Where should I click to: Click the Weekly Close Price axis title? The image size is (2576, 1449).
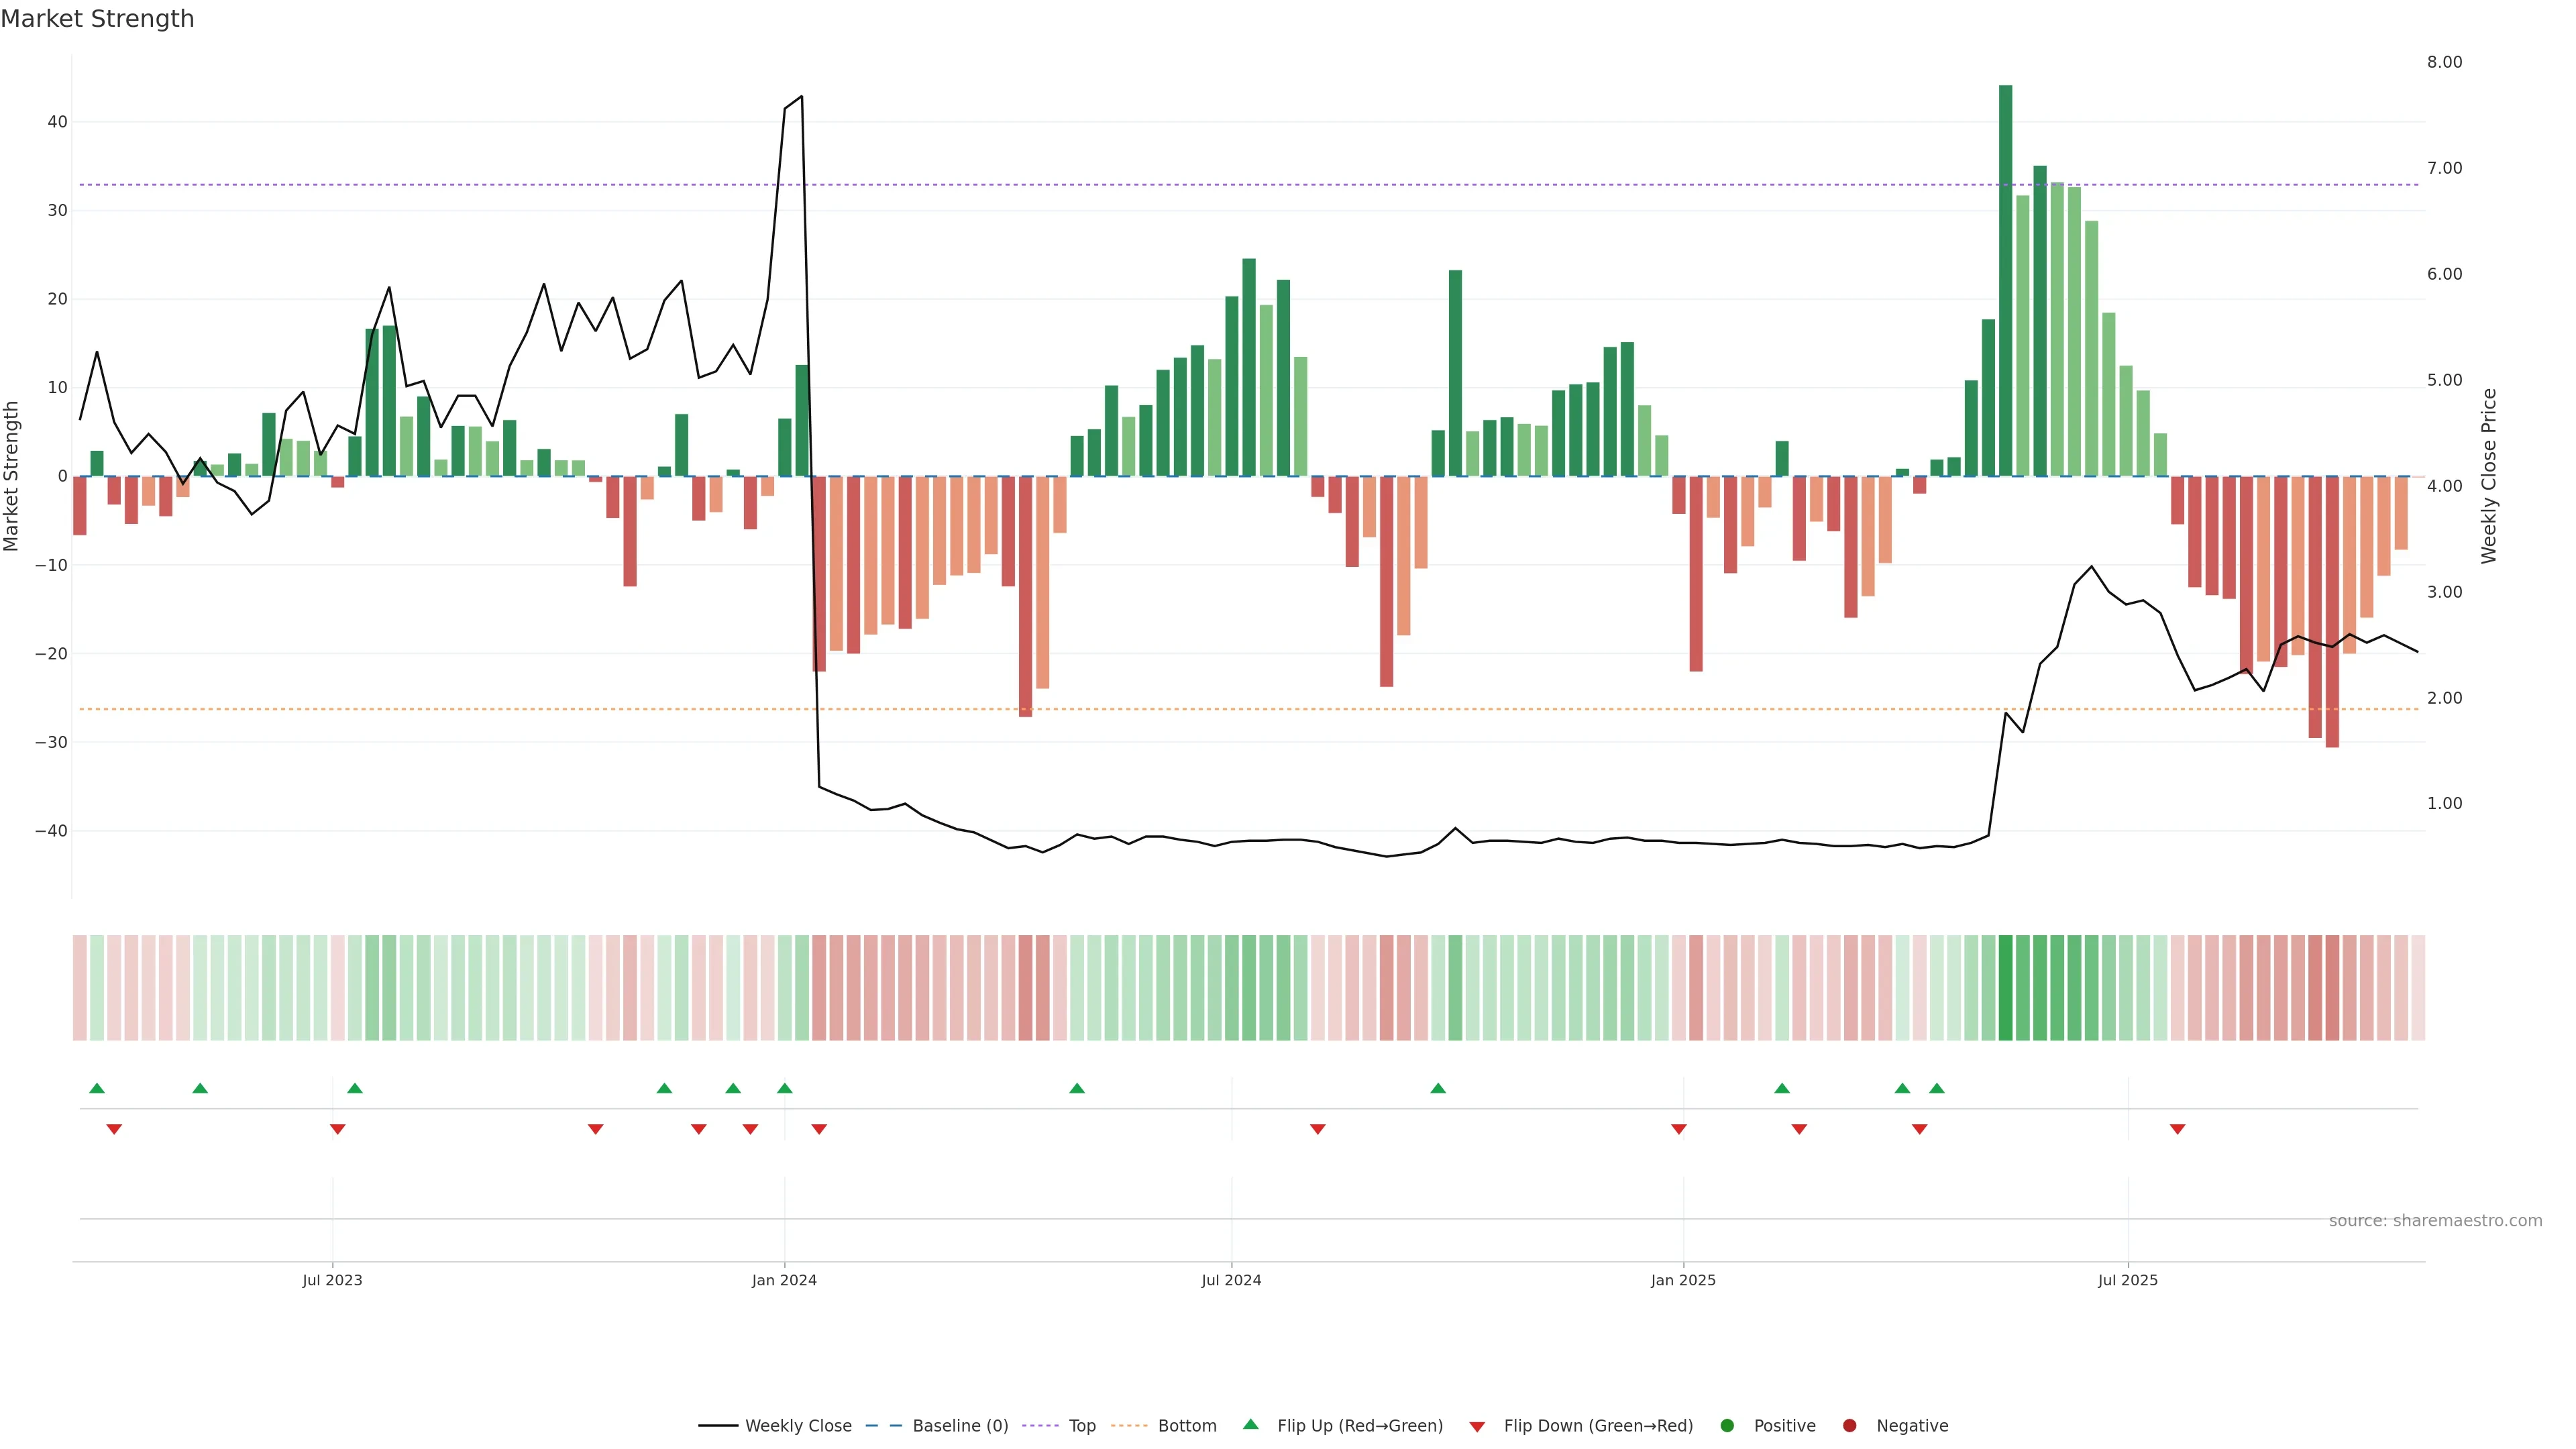coord(2489,476)
